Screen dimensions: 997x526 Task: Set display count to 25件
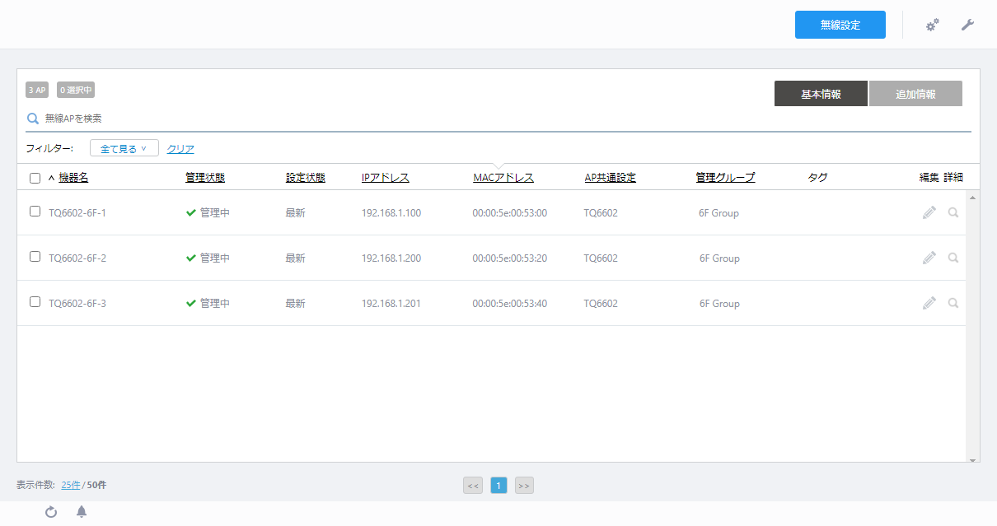pyautogui.click(x=71, y=485)
